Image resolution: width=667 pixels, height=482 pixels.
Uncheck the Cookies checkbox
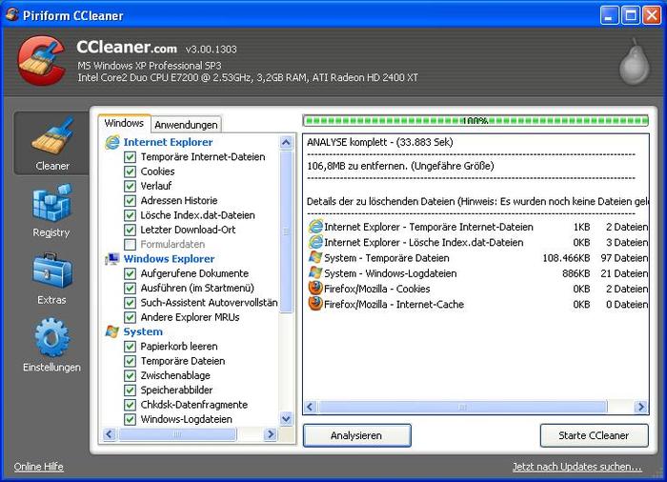tap(131, 171)
